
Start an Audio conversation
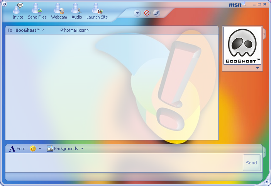(76, 11)
